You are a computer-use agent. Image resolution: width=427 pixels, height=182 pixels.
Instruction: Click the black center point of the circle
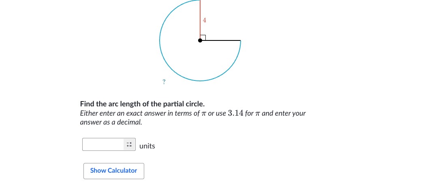point(200,40)
